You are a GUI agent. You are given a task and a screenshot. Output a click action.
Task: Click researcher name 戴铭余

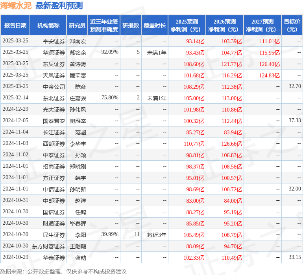[x=78, y=53]
